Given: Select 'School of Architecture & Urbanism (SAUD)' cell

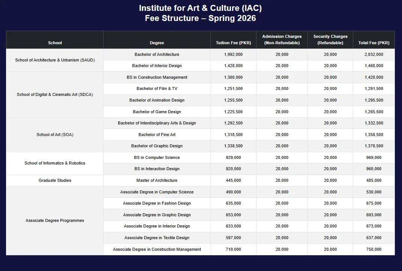Looking at the screenshot, I should (55, 60).
